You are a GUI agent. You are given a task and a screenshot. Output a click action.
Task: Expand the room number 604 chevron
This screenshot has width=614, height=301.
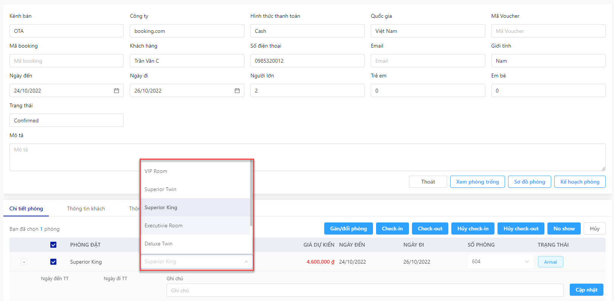[527, 261]
